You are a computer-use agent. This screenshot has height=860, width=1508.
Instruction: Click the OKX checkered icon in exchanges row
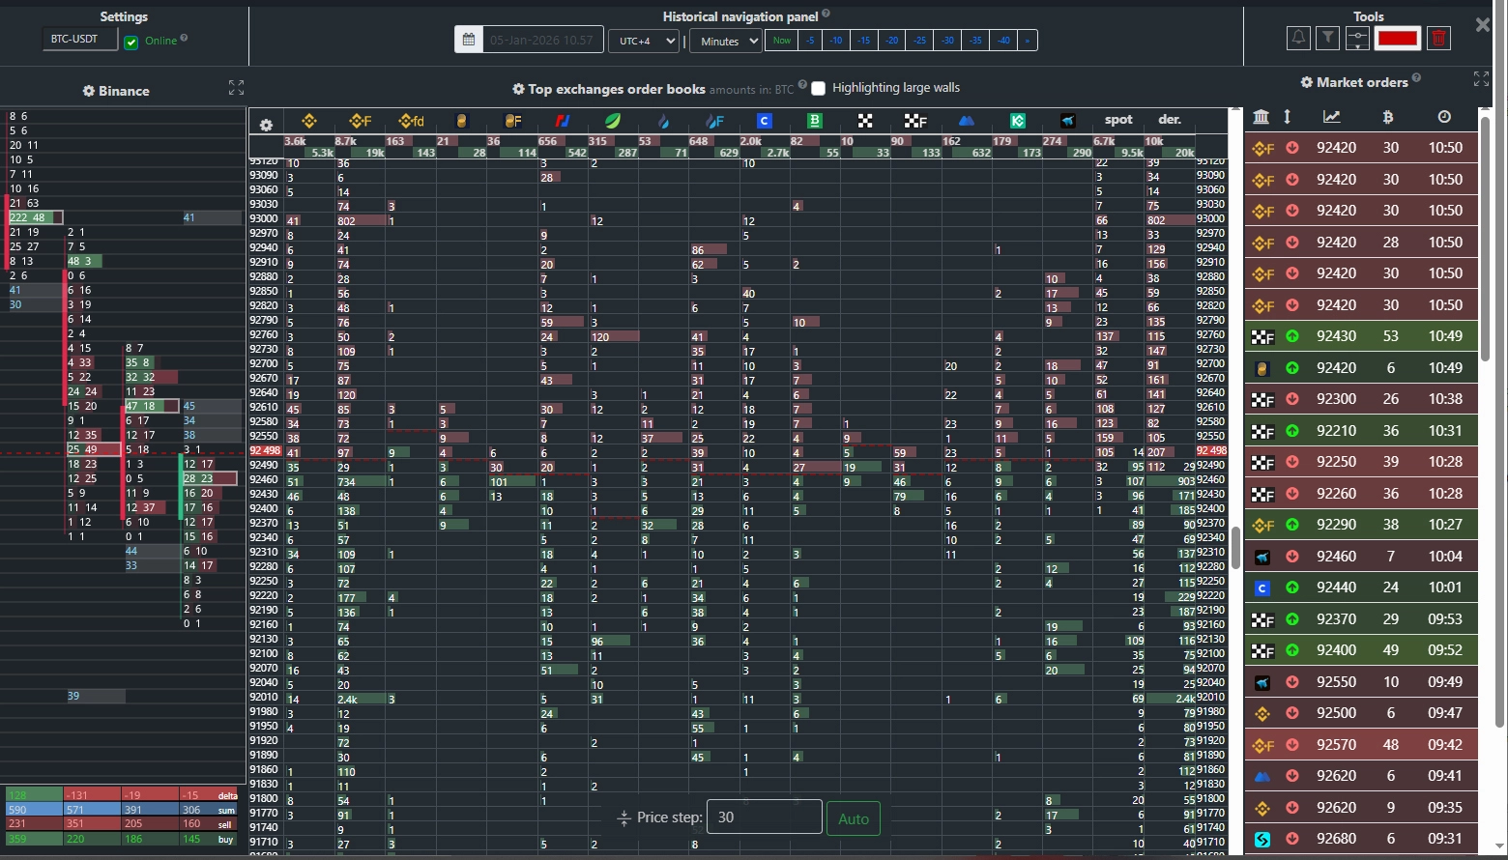[863, 121]
